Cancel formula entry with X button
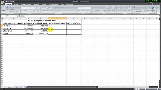Viewport: 161px width, 90px height. pyautogui.click(x=20, y=16)
